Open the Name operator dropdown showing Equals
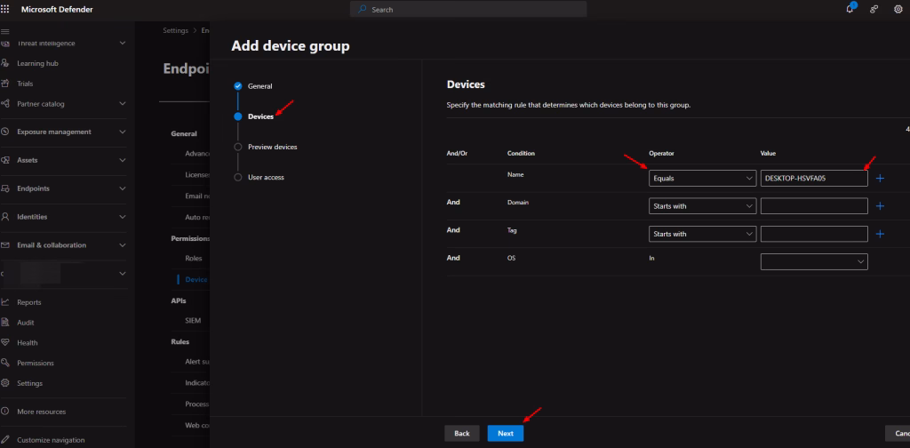The image size is (910, 448). (702, 178)
